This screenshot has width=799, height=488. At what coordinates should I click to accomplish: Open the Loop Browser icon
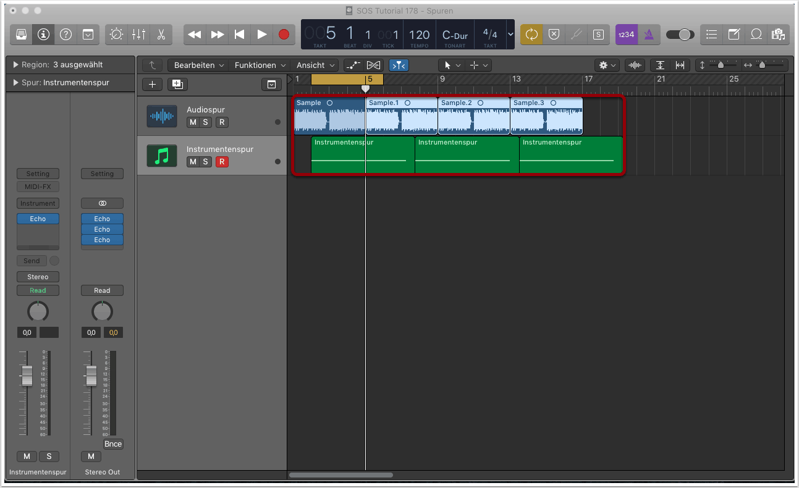(756, 35)
